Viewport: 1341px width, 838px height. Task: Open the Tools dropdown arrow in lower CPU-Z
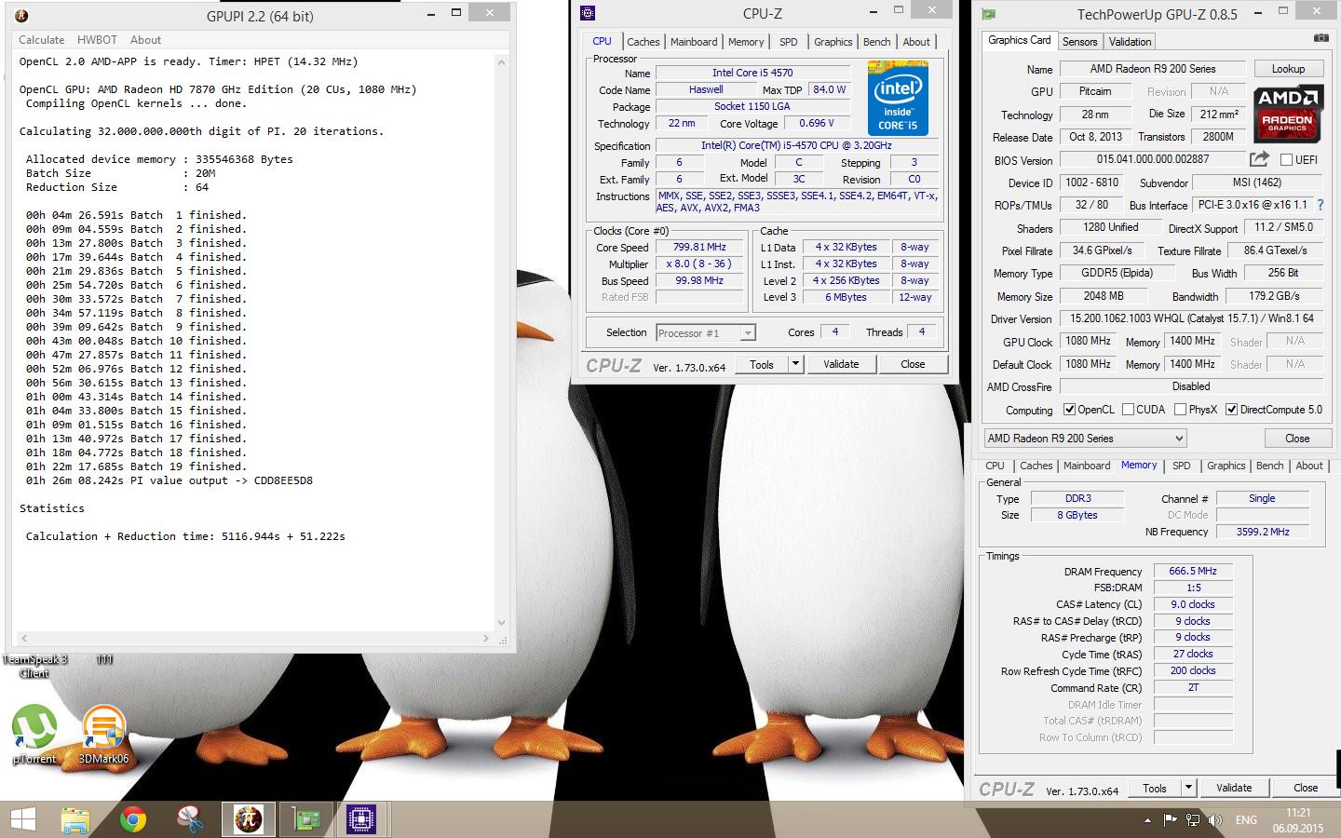point(1188,788)
